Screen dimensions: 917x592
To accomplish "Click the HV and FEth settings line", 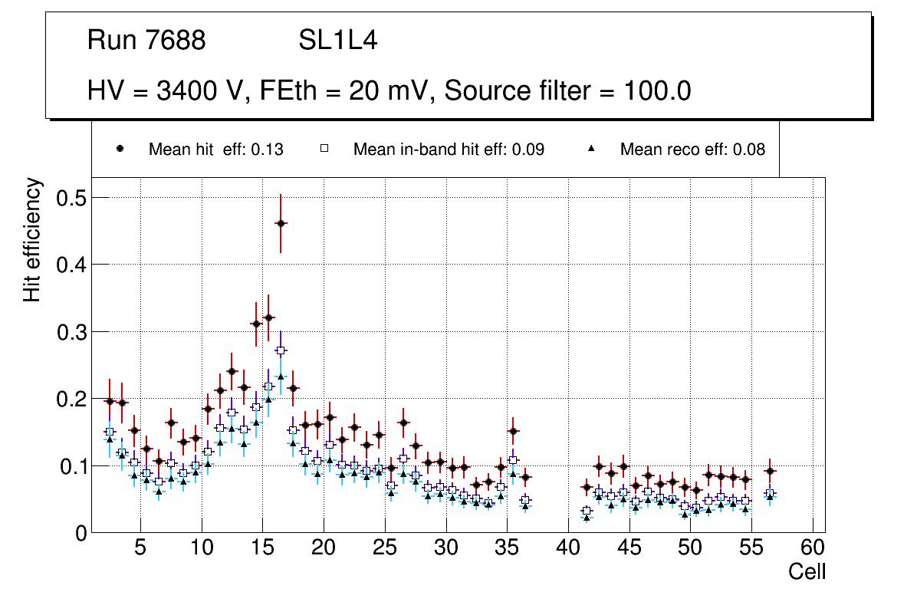I will coord(389,91).
